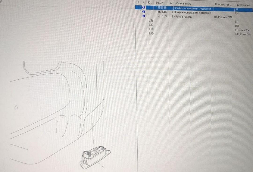Click the info icon for part 1452645
Viewport: 253px width, 172px height.
(x=143, y=8)
